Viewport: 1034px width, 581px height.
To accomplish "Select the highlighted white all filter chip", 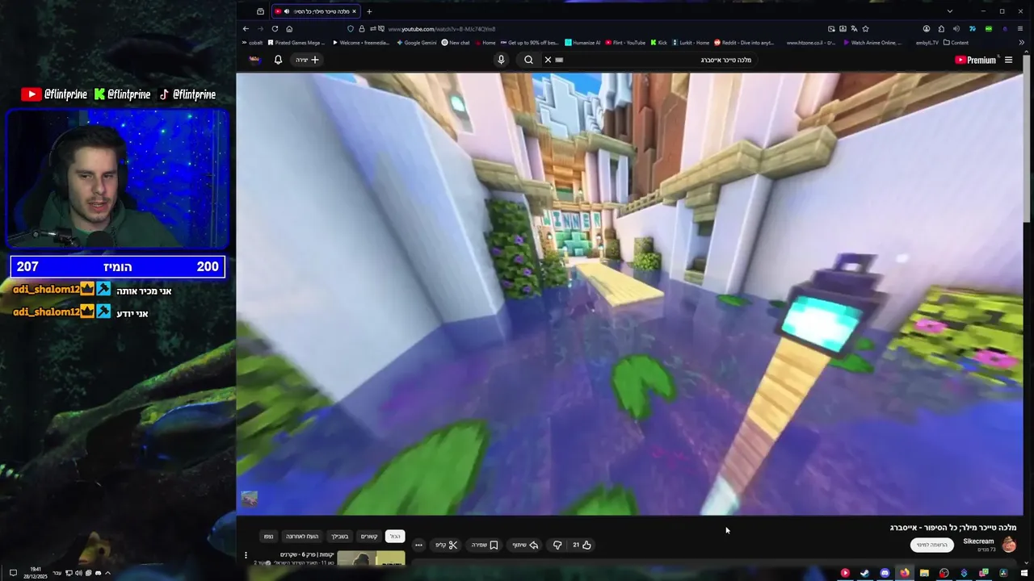I will pos(394,536).
